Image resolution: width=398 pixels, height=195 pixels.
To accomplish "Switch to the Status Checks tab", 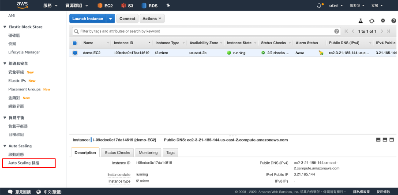I will [x=117, y=153].
